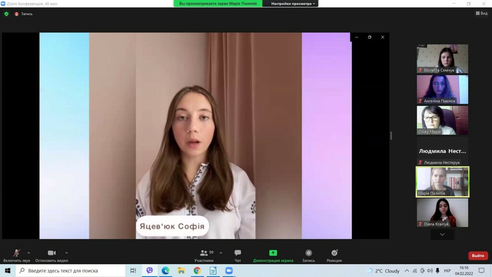Open Viber from the Windows taskbar
This screenshot has height=277, width=492.
(x=149, y=271)
